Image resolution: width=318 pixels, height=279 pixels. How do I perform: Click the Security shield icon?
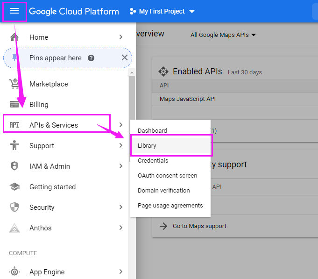click(x=14, y=207)
